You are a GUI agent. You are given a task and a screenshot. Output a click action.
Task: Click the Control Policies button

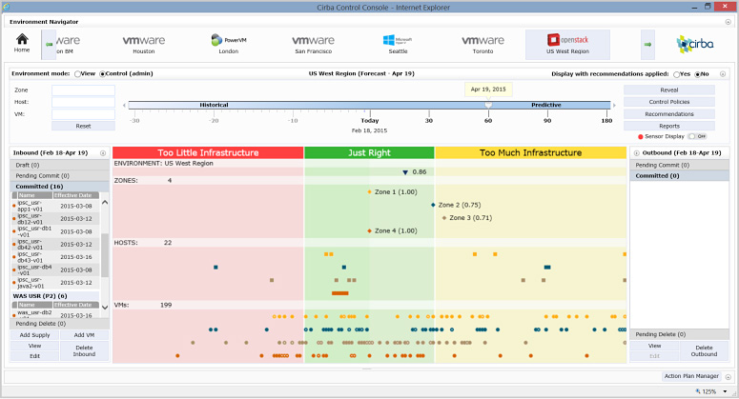pos(670,101)
